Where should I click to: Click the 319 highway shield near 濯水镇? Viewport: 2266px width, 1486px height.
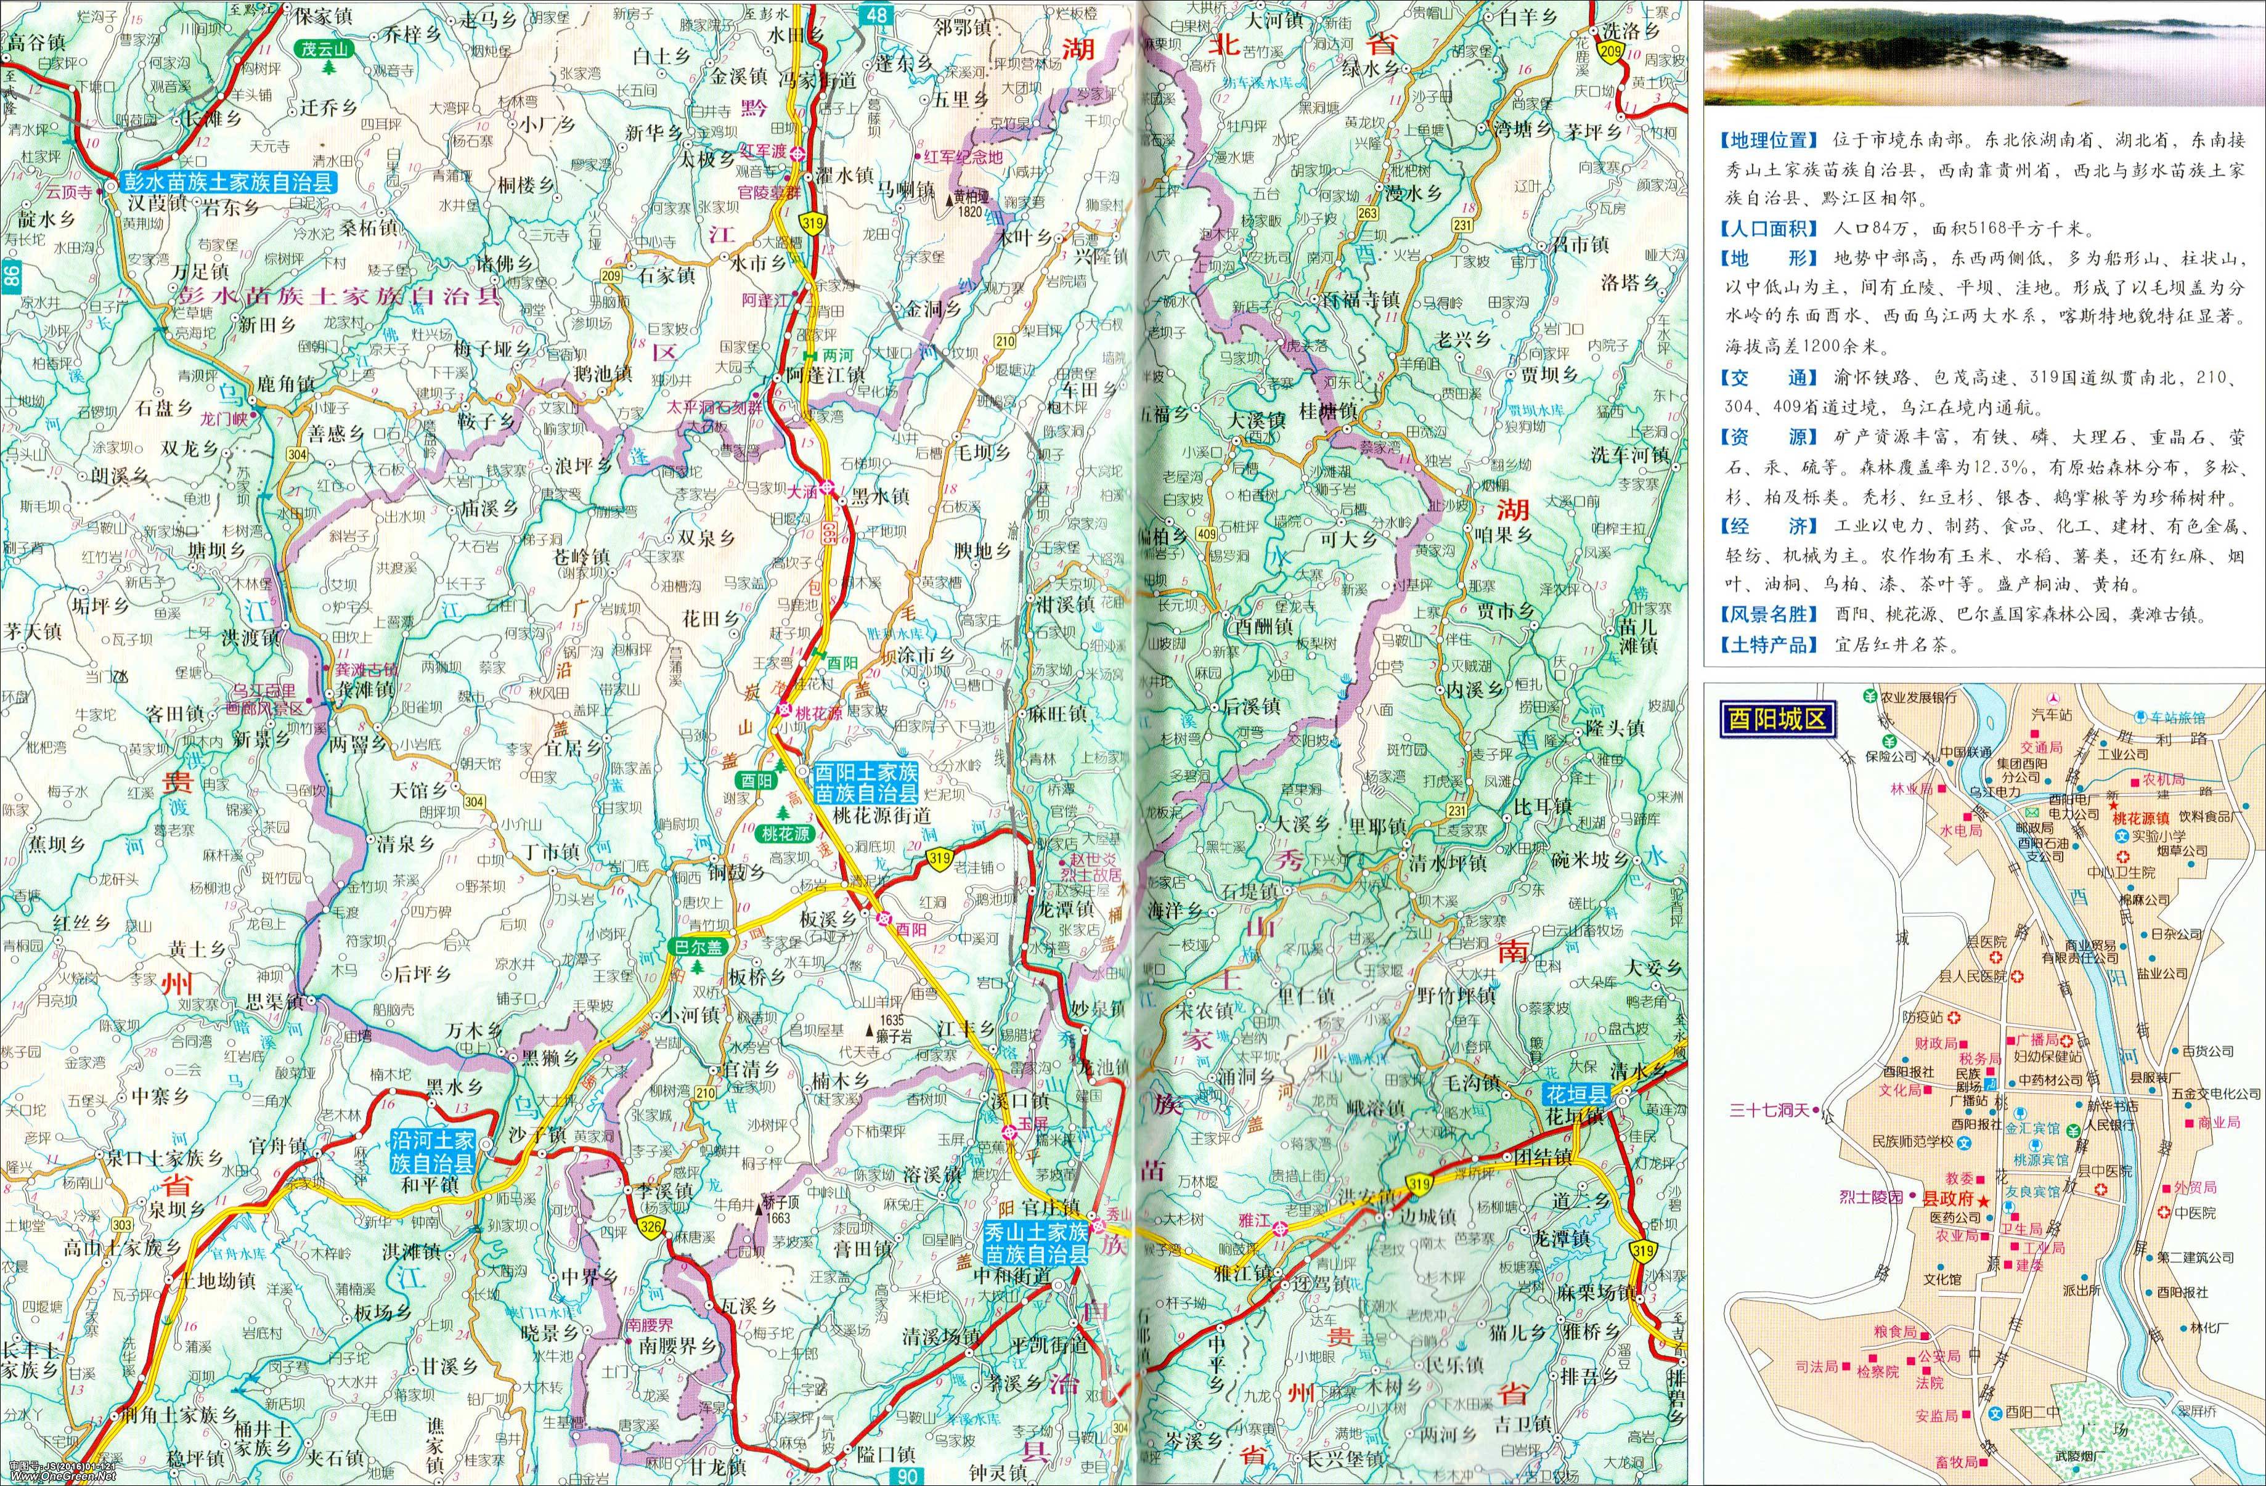[814, 225]
